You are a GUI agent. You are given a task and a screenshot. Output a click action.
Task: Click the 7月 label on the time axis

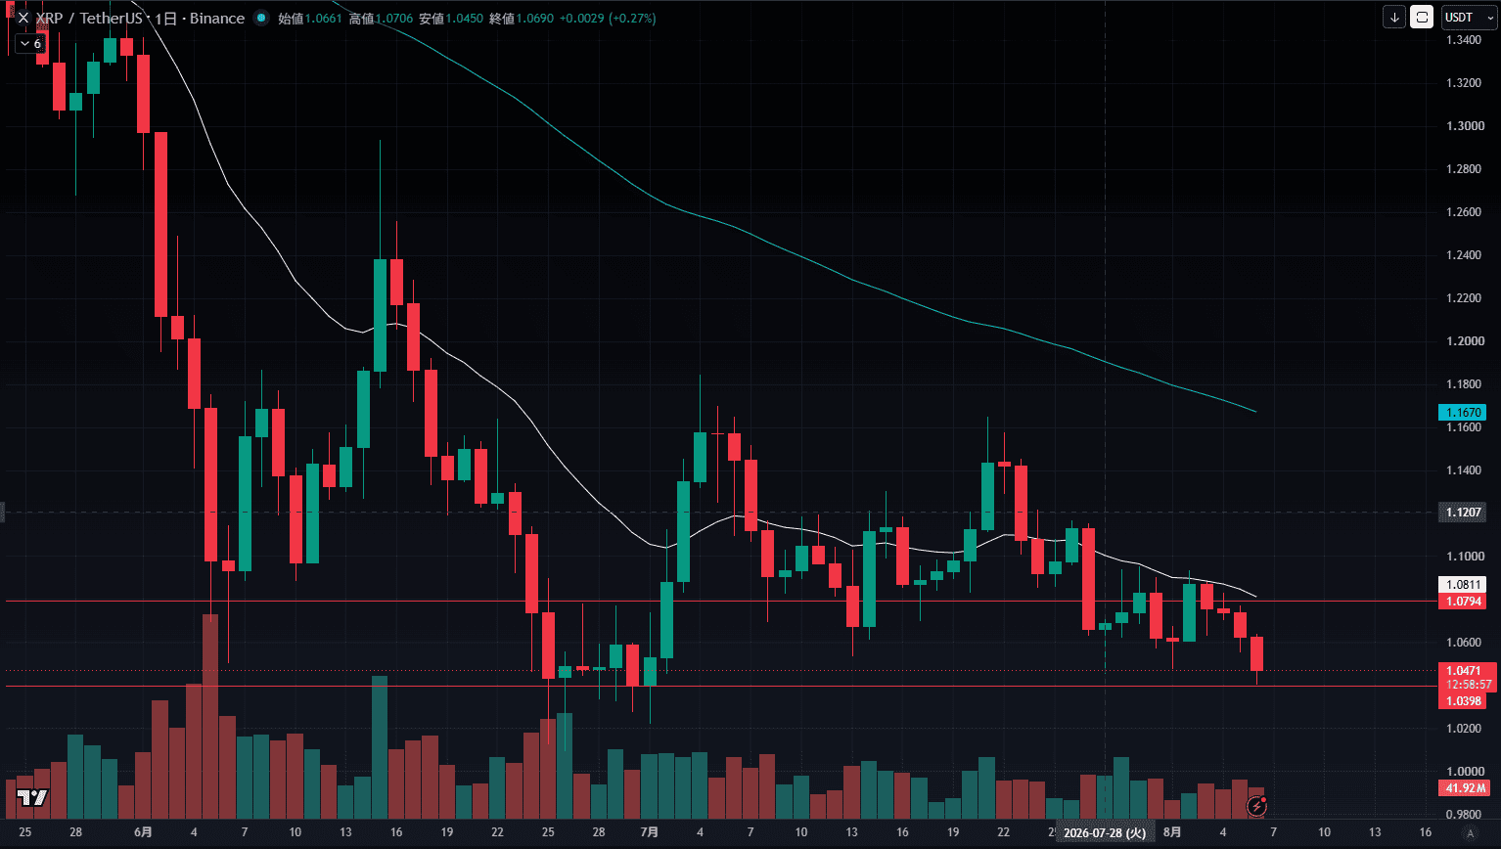[x=649, y=832]
